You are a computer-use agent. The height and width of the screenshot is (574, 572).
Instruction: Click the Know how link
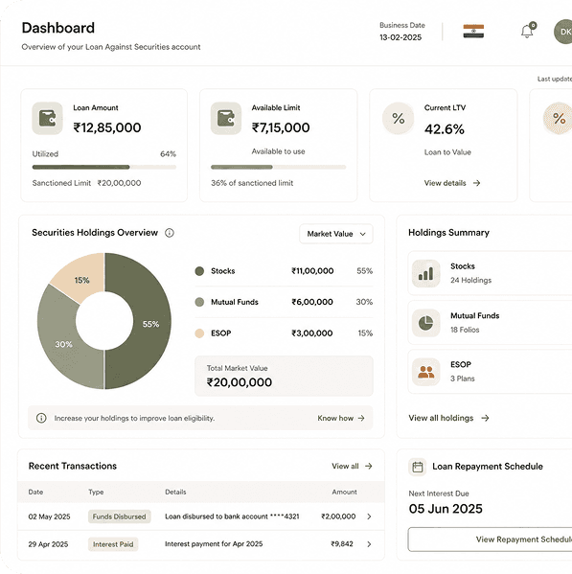click(341, 418)
